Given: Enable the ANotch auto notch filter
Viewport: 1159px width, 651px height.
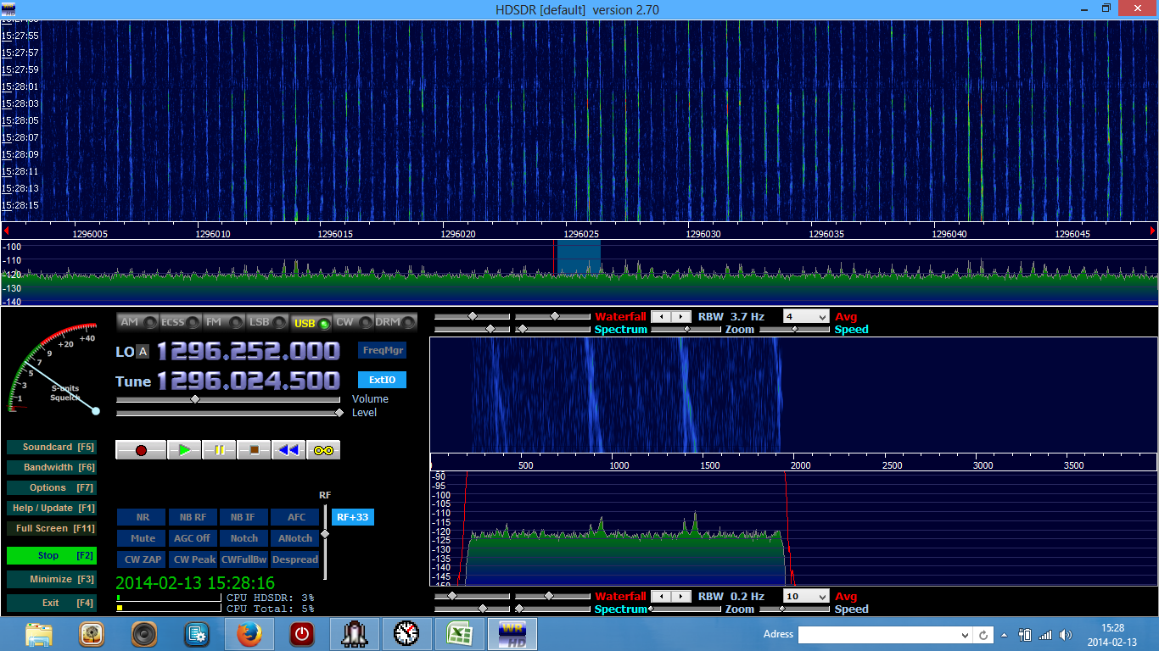Looking at the screenshot, I should [x=295, y=538].
